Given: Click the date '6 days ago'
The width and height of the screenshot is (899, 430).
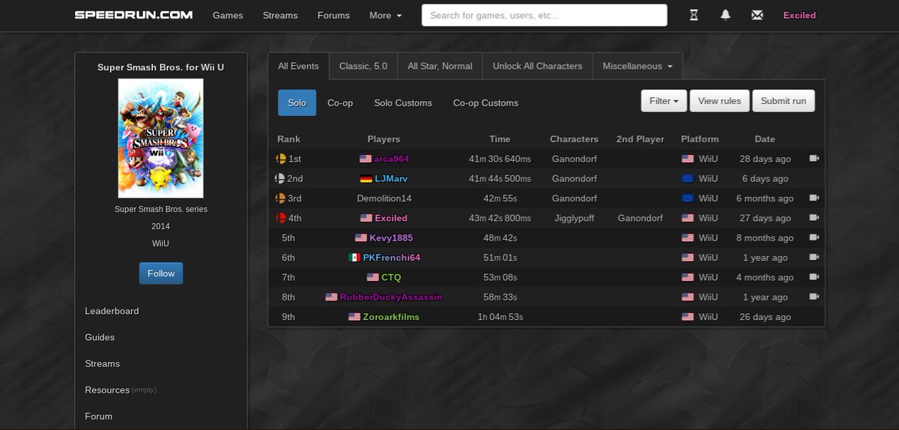Looking at the screenshot, I should point(765,178).
